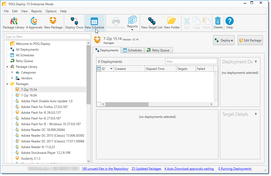
Task: Open the File menu
Action: [x=6, y=11]
